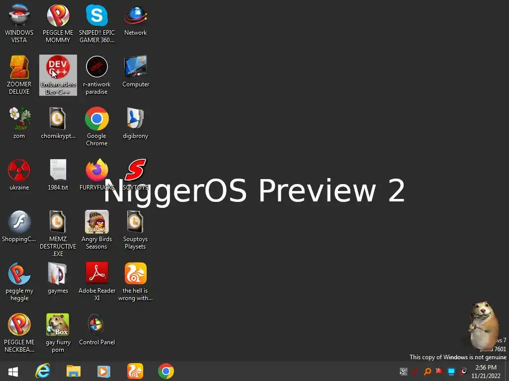Viewport: 509px width, 381px height.
Task: Launch Angry Birds Seasons
Action: point(97,230)
